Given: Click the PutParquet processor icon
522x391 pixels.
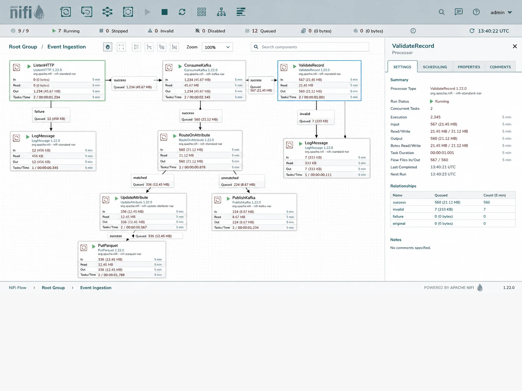Looking at the screenshot, I should [x=84, y=248].
